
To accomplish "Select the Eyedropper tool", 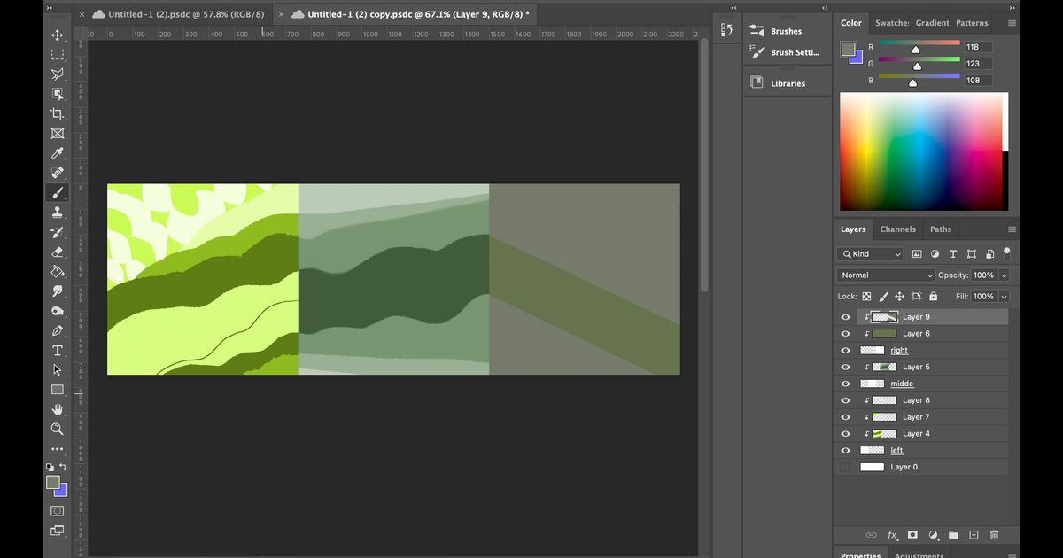I will point(58,153).
